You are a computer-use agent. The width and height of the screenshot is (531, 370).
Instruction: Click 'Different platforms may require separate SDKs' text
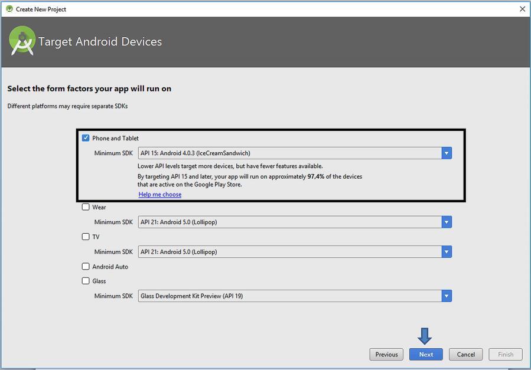click(x=68, y=106)
